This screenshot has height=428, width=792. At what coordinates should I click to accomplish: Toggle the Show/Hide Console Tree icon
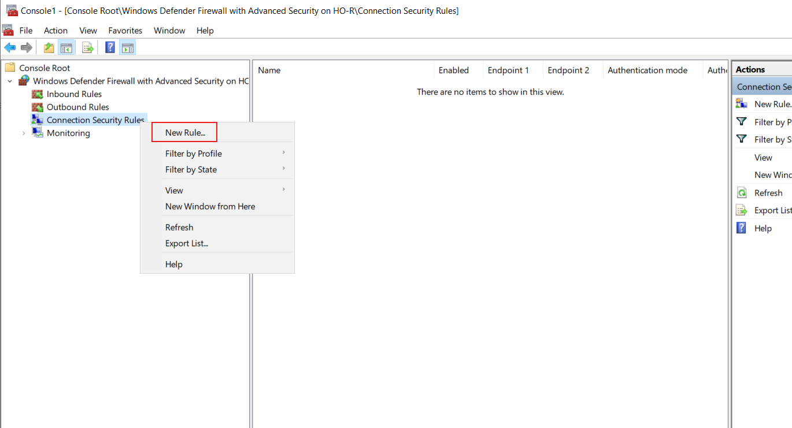click(66, 47)
